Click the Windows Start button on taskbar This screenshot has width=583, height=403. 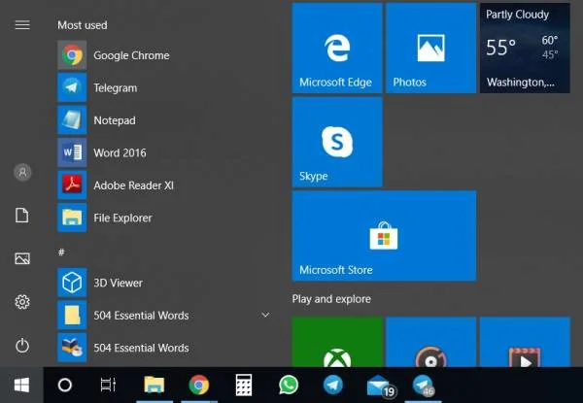pos(21,385)
